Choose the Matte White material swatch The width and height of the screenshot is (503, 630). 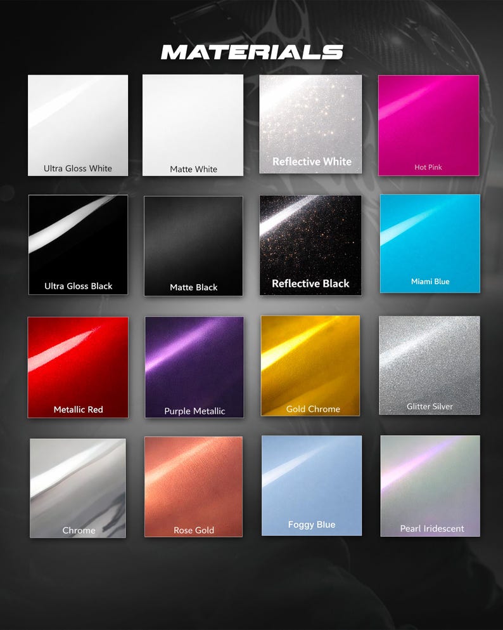point(193,126)
